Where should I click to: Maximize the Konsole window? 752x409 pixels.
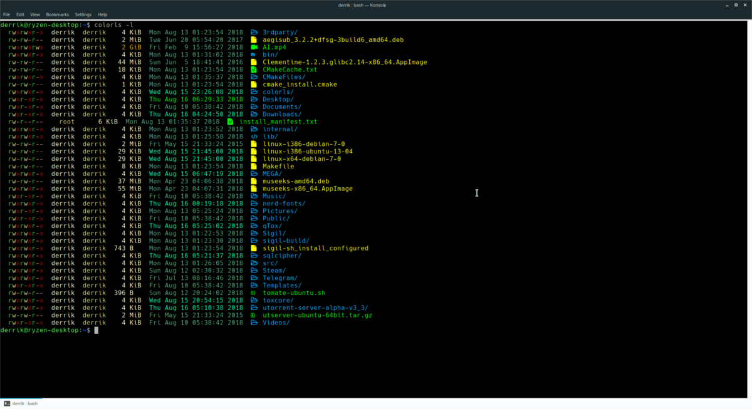click(735, 5)
